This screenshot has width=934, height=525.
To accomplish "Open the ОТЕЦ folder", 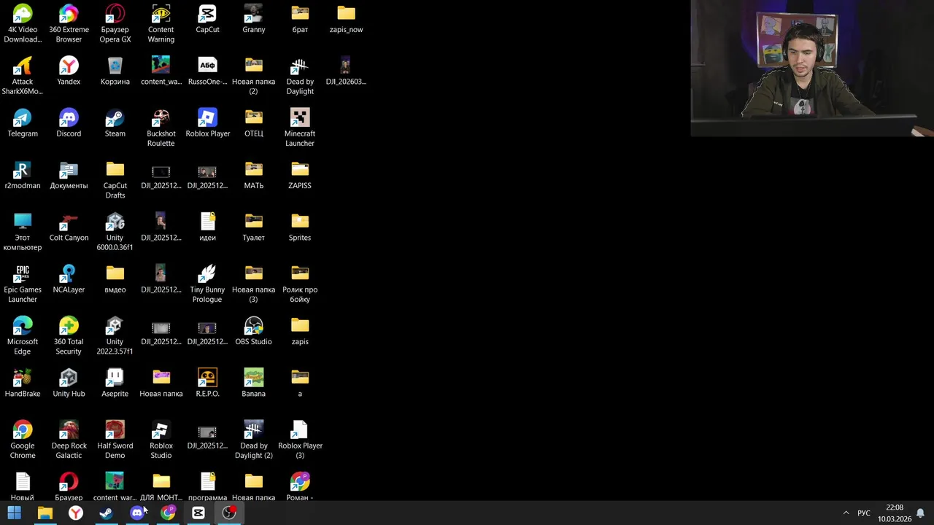I will point(253,122).
